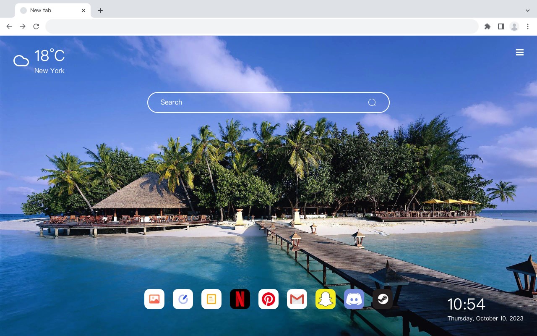Click the cloud weather icon
The image size is (537, 336).
pyautogui.click(x=21, y=61)
